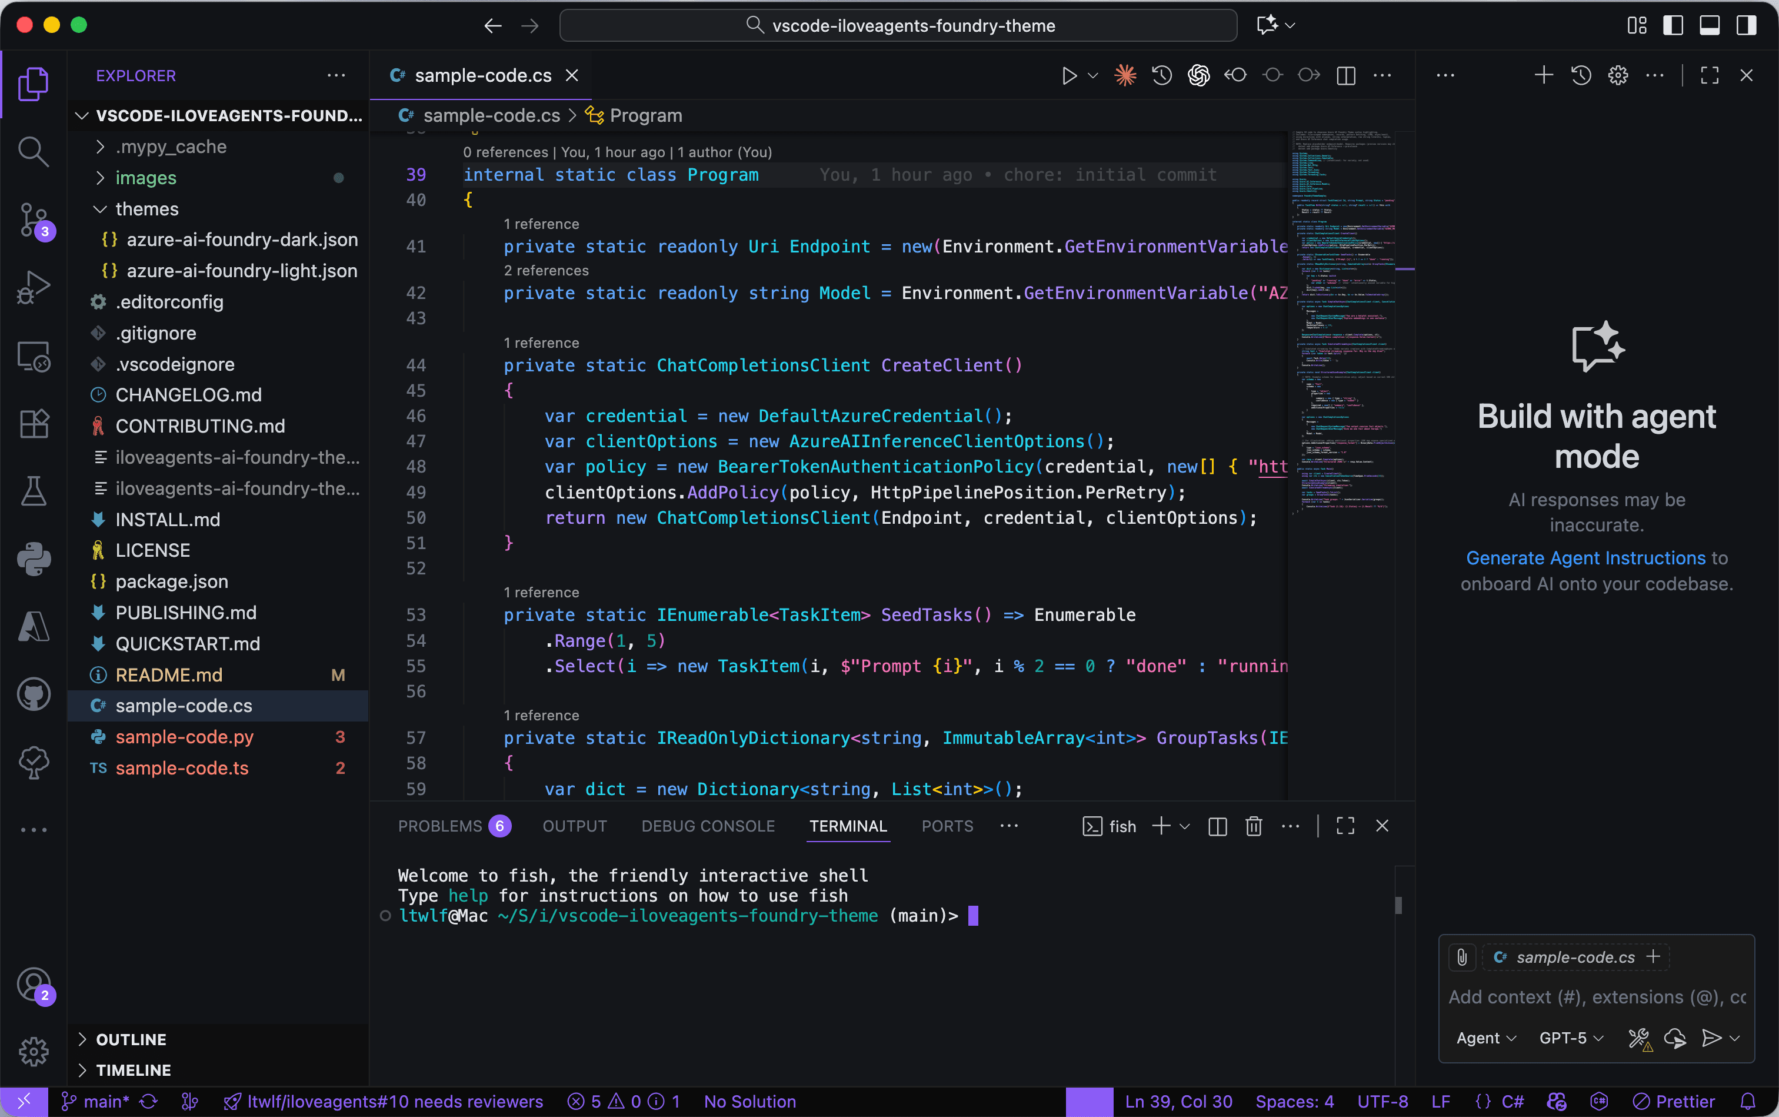
Task: Click the attachment paperclip in the chat input
Action: click(x=1462, y=957)
